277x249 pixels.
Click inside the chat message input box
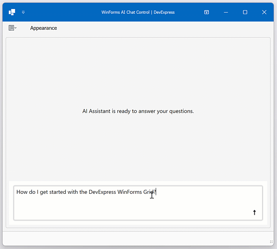point(138,203)
